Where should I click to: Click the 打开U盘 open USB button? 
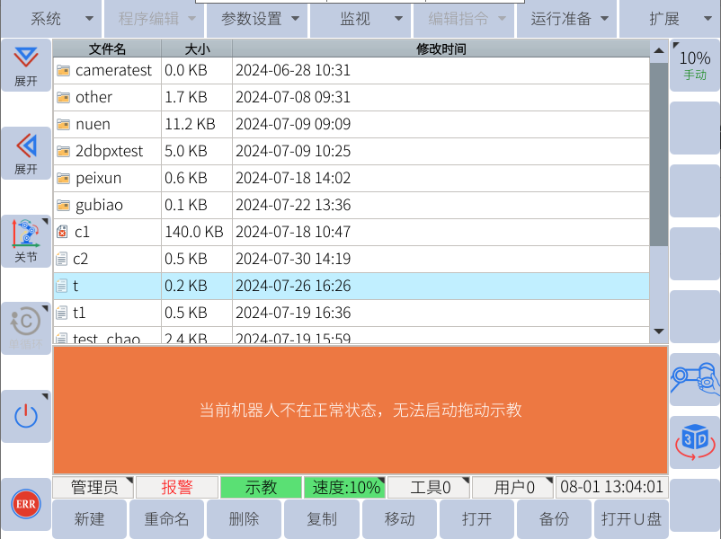pos(631,519)
